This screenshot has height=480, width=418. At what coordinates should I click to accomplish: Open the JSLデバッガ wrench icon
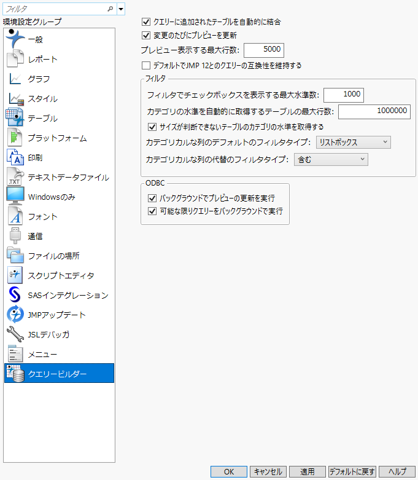pos(15,334)
